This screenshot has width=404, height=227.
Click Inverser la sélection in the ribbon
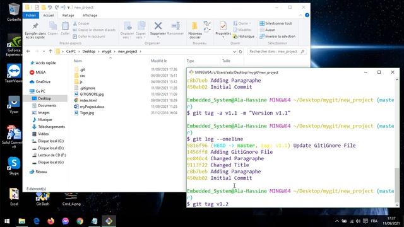[278, 37]
